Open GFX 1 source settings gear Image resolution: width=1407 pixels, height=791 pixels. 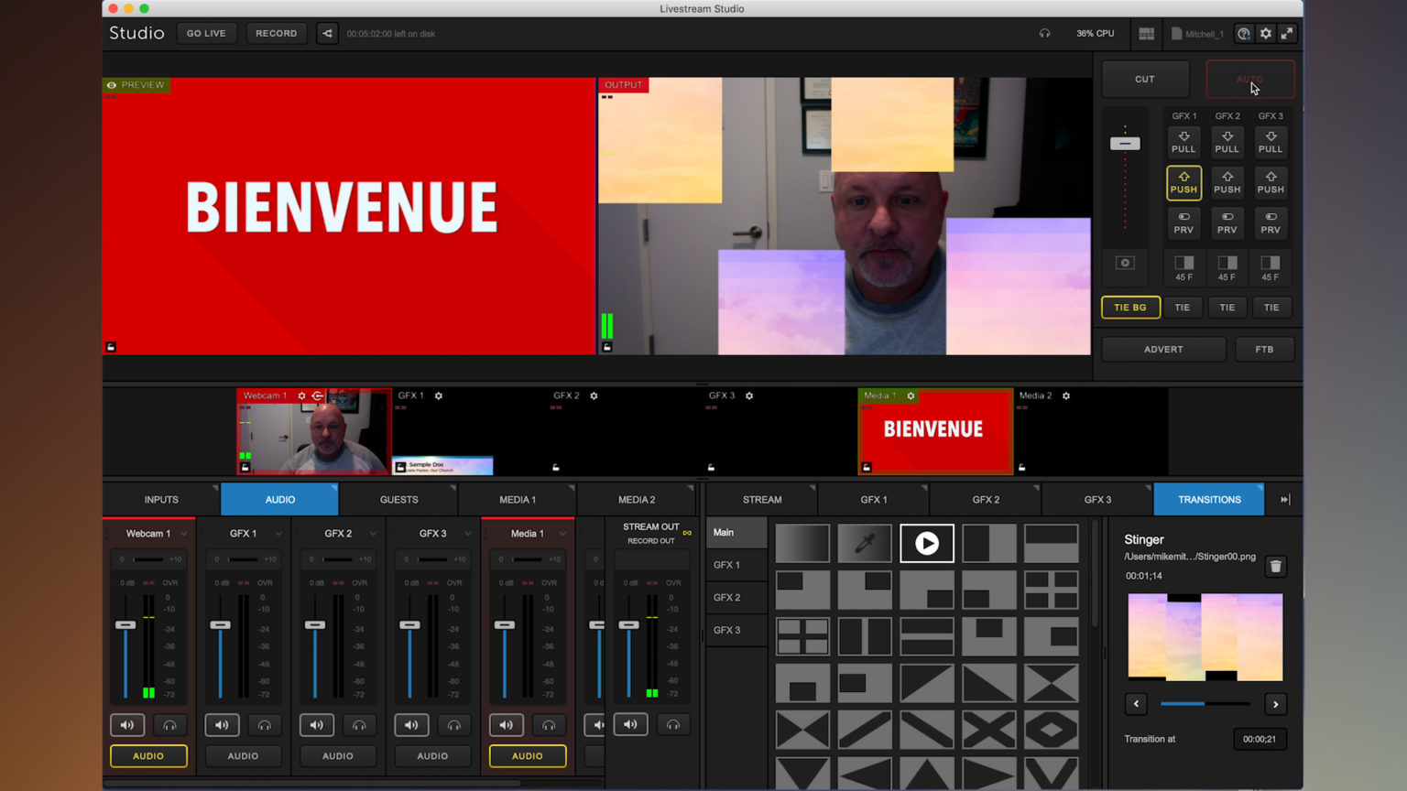(x=438, y=395)
